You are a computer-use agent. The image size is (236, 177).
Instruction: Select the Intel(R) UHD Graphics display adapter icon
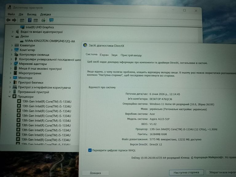point(22,27)
